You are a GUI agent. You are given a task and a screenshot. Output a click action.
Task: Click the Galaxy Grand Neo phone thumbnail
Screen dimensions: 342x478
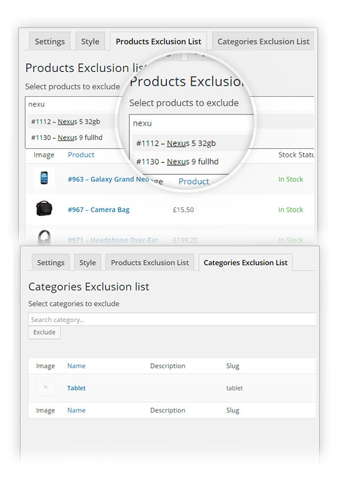(44, 178)
